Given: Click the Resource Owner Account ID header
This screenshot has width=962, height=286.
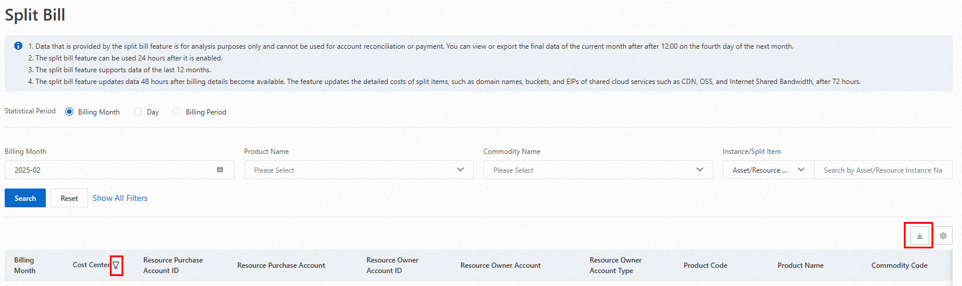Looking at the screenshot, I should (392, 265).
